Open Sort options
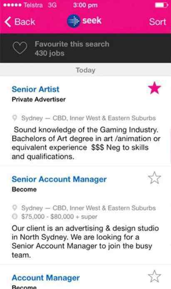Image resolution: width=171 pixels, height=289 pixels. (x=158, y=22)
